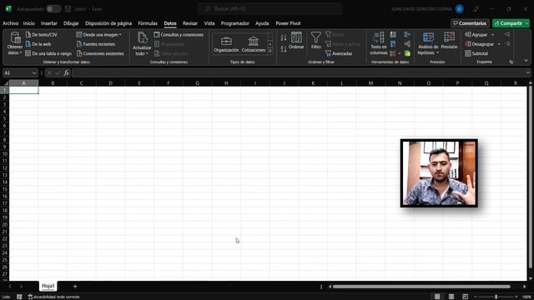Open Conexiones existentes
The image size is (534, 300).
pos(100,53)
